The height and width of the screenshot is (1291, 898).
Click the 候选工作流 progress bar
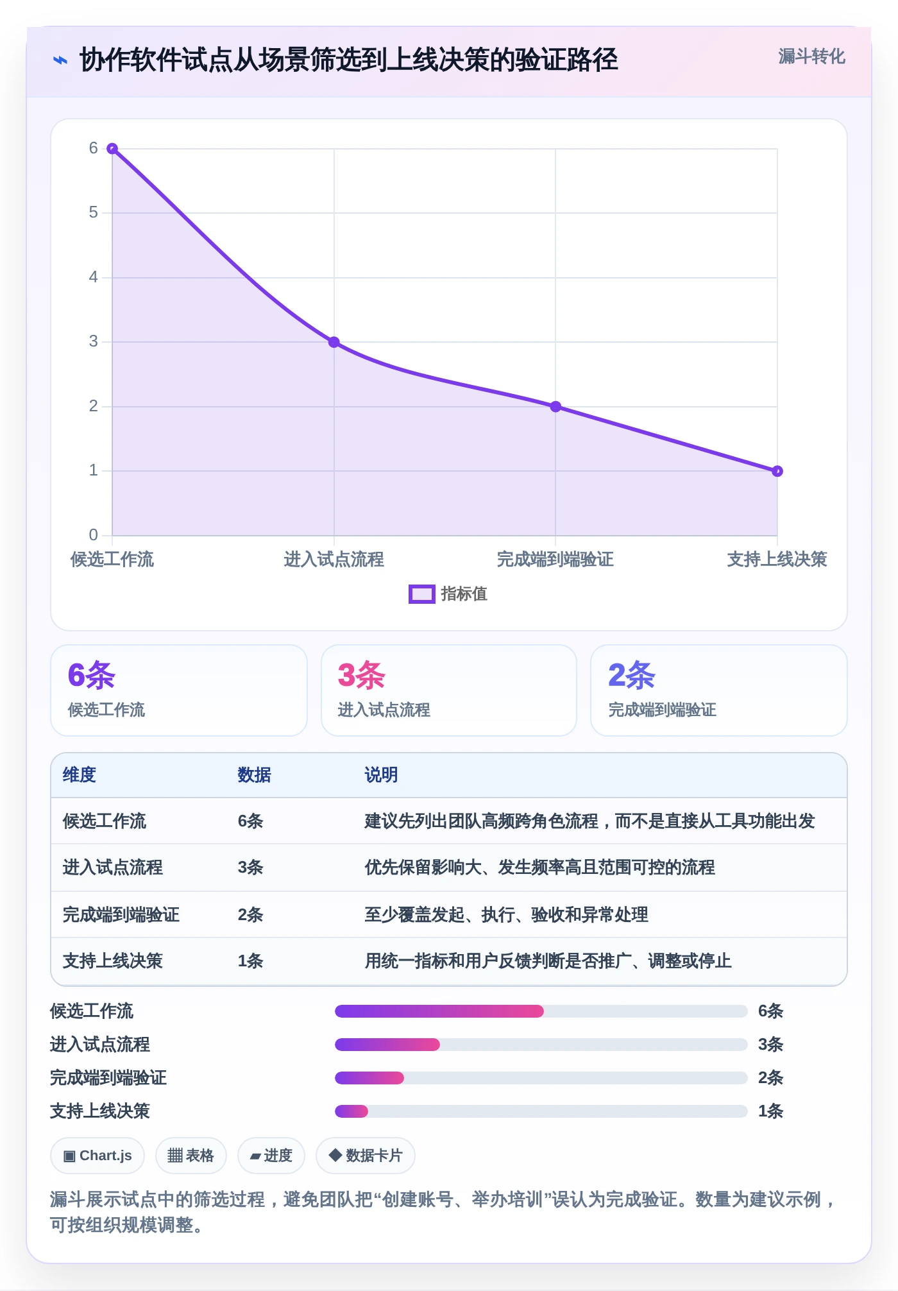click(x=541, y=1011)
